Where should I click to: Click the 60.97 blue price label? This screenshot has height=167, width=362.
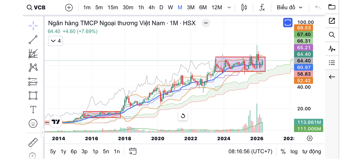304,67
